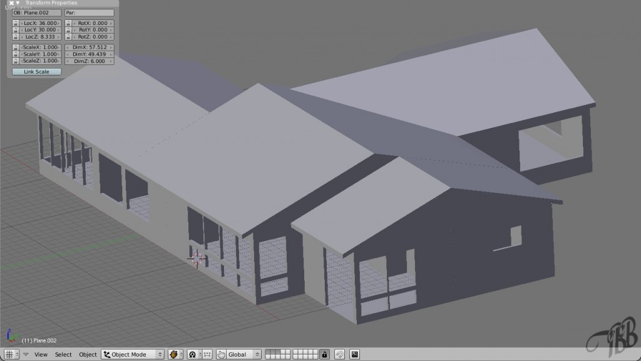Toggle the ScaleY lock icon

[x=16, y=54]
